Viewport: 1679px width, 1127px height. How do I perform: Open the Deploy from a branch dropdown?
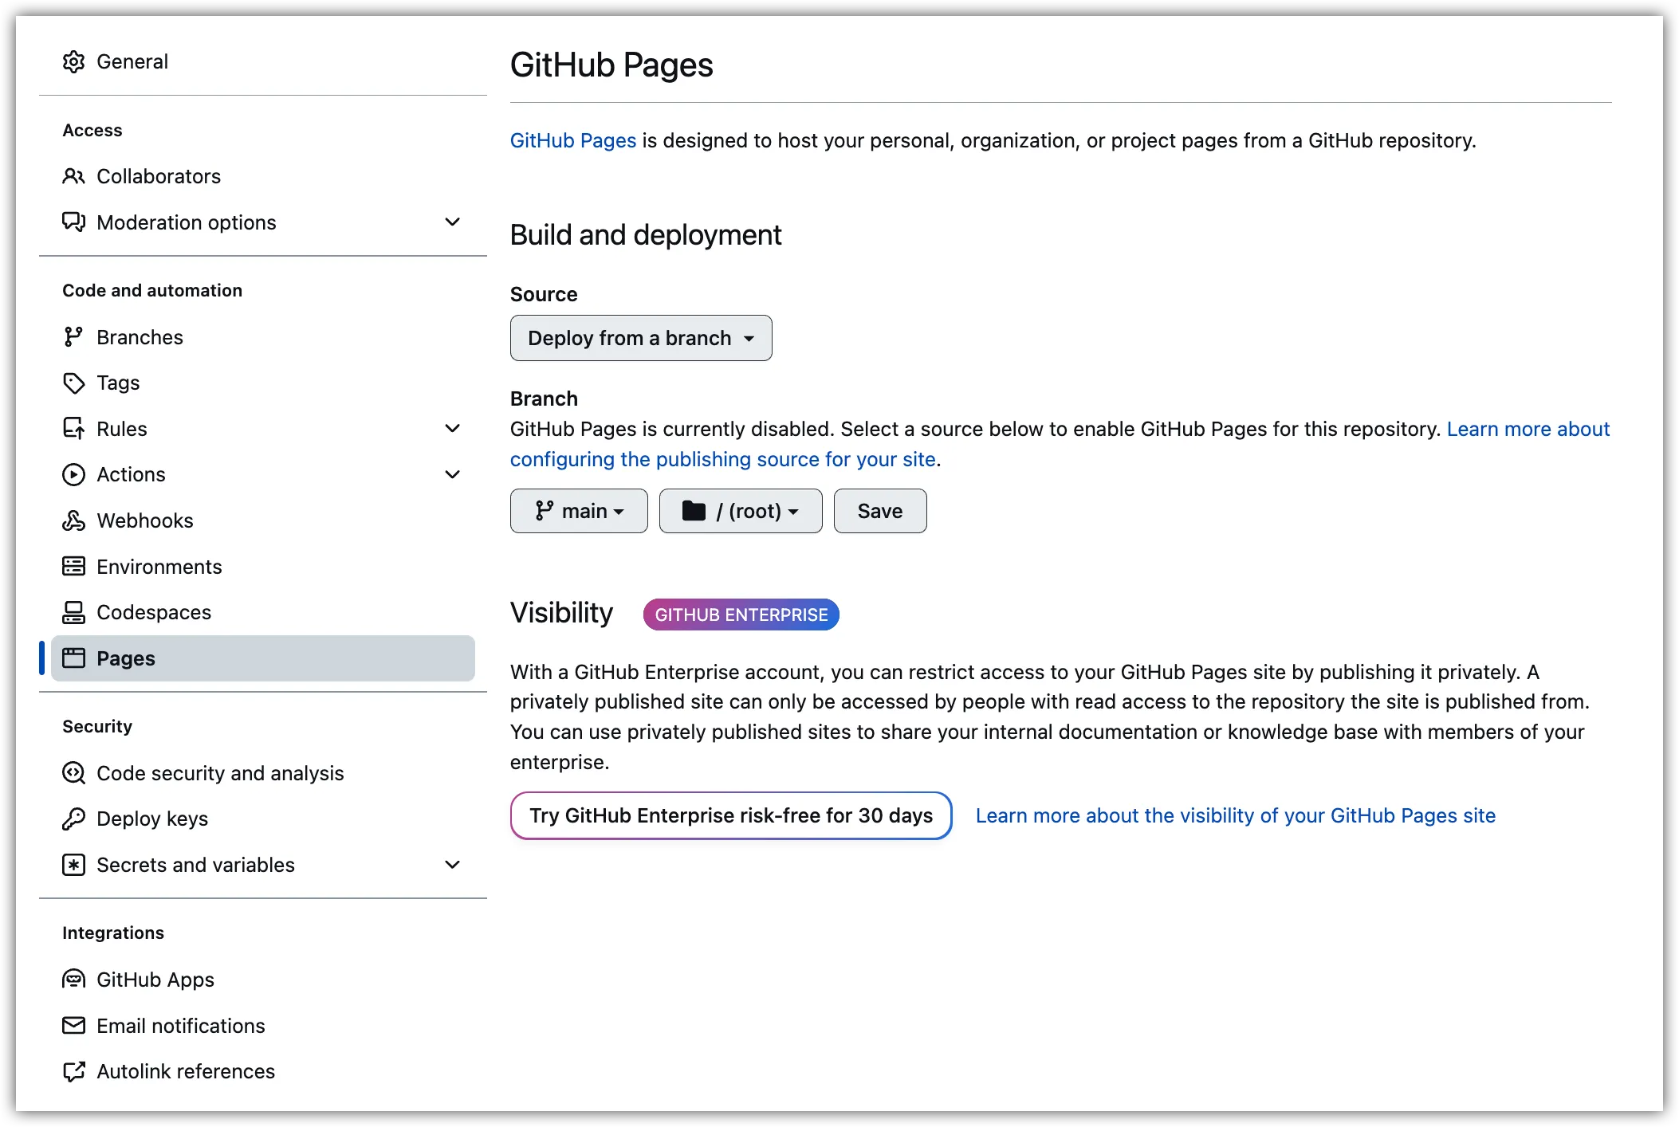click(x=640, y=338)
